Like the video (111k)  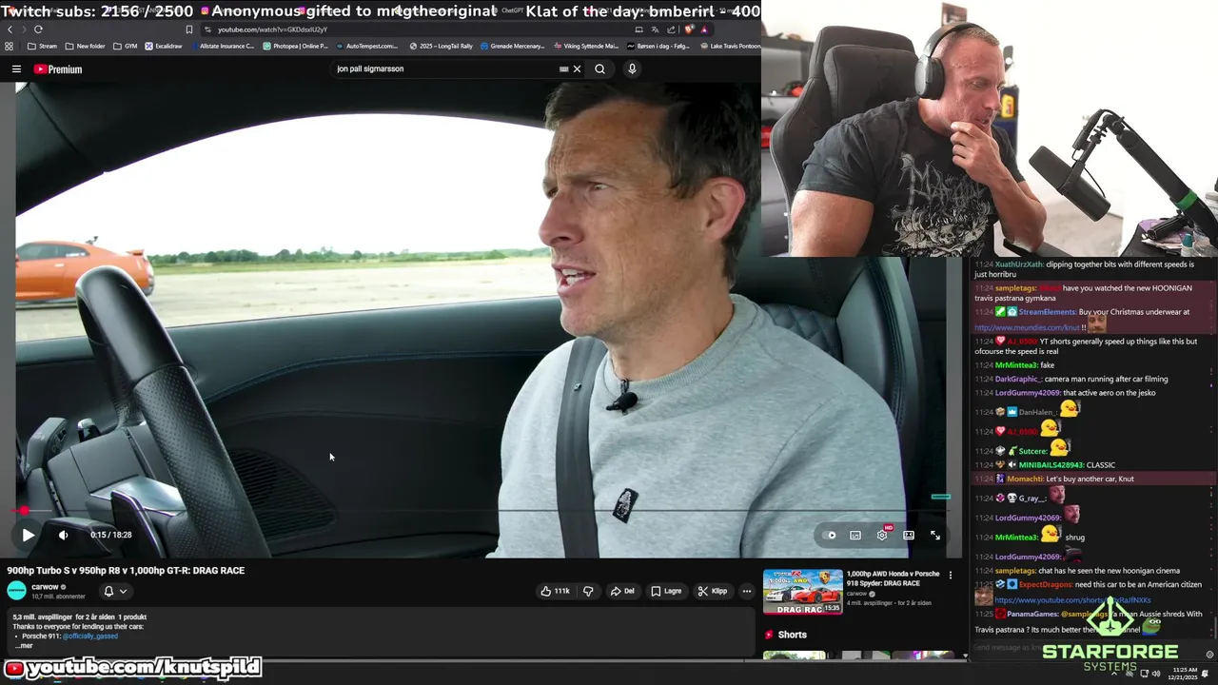(x=555, y=591)
